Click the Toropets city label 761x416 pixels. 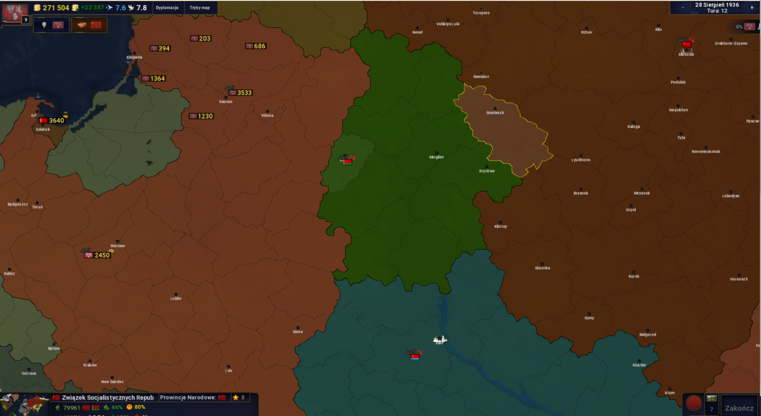pos(481,13)
